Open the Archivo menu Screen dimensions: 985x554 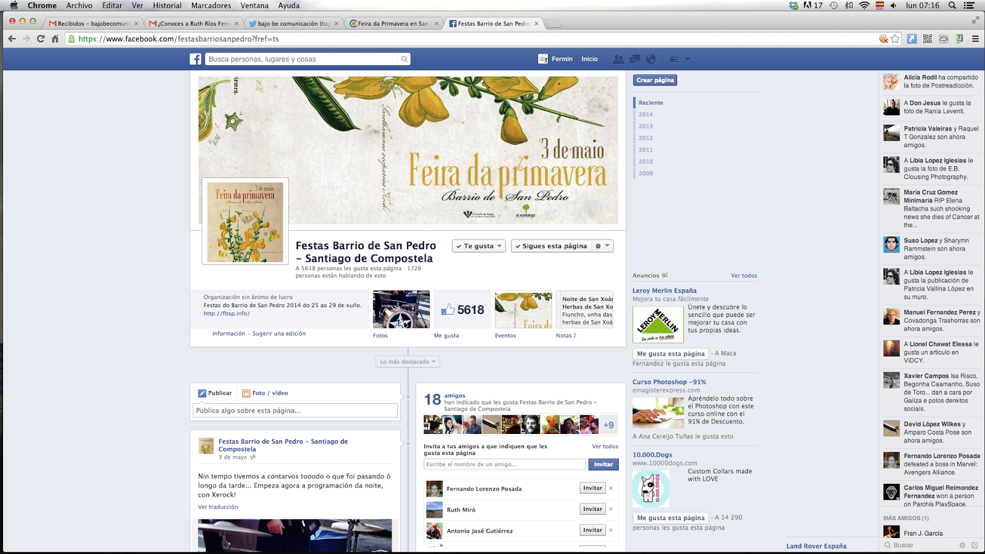pos(79,6)
